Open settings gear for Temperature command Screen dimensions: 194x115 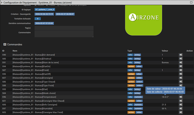click(181, 97)
